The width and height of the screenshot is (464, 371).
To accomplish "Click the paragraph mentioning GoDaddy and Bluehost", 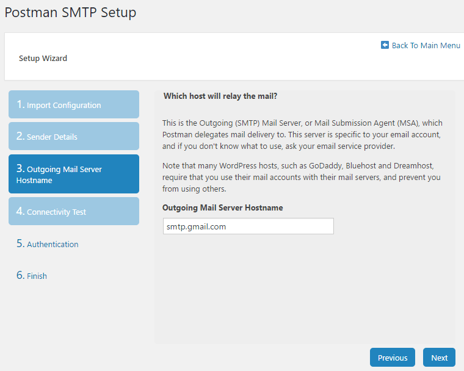I will coord(301,177).
